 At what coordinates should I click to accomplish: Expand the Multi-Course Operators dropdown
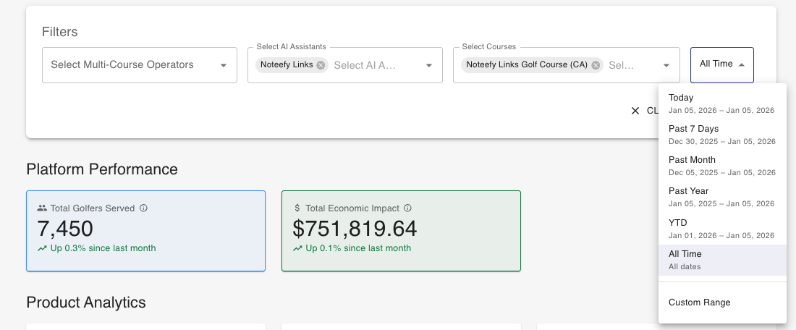224,65
